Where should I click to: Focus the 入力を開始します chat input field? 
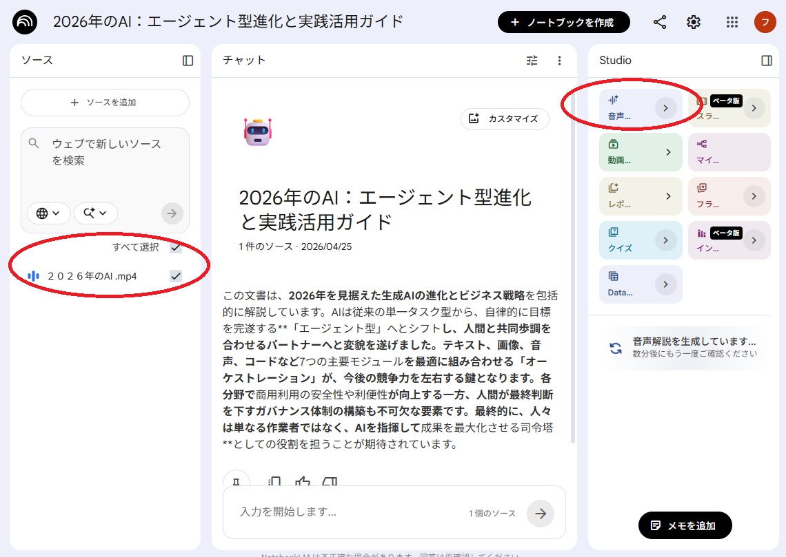tap(345, 512)
